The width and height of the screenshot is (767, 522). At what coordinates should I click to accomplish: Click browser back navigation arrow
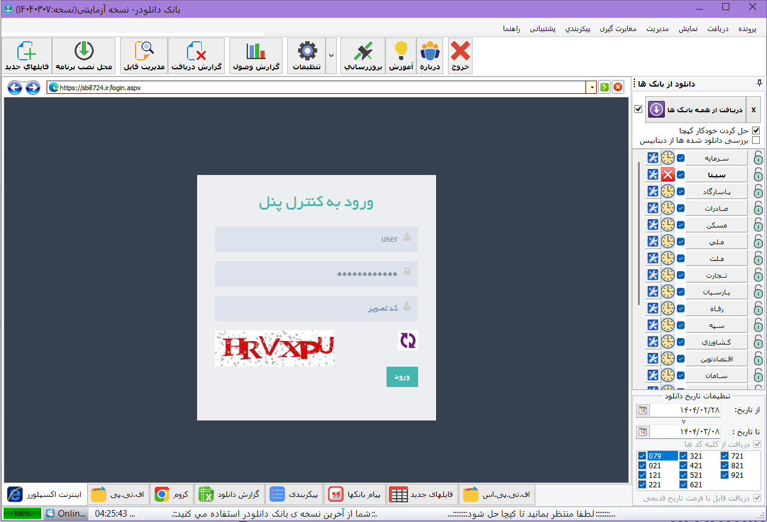click(x=15, y=88)
